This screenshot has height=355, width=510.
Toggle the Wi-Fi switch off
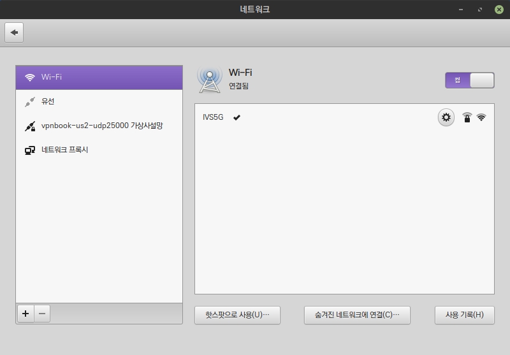tap(469, 80)
